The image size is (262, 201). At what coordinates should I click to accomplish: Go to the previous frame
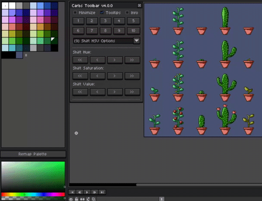point(80,192)
